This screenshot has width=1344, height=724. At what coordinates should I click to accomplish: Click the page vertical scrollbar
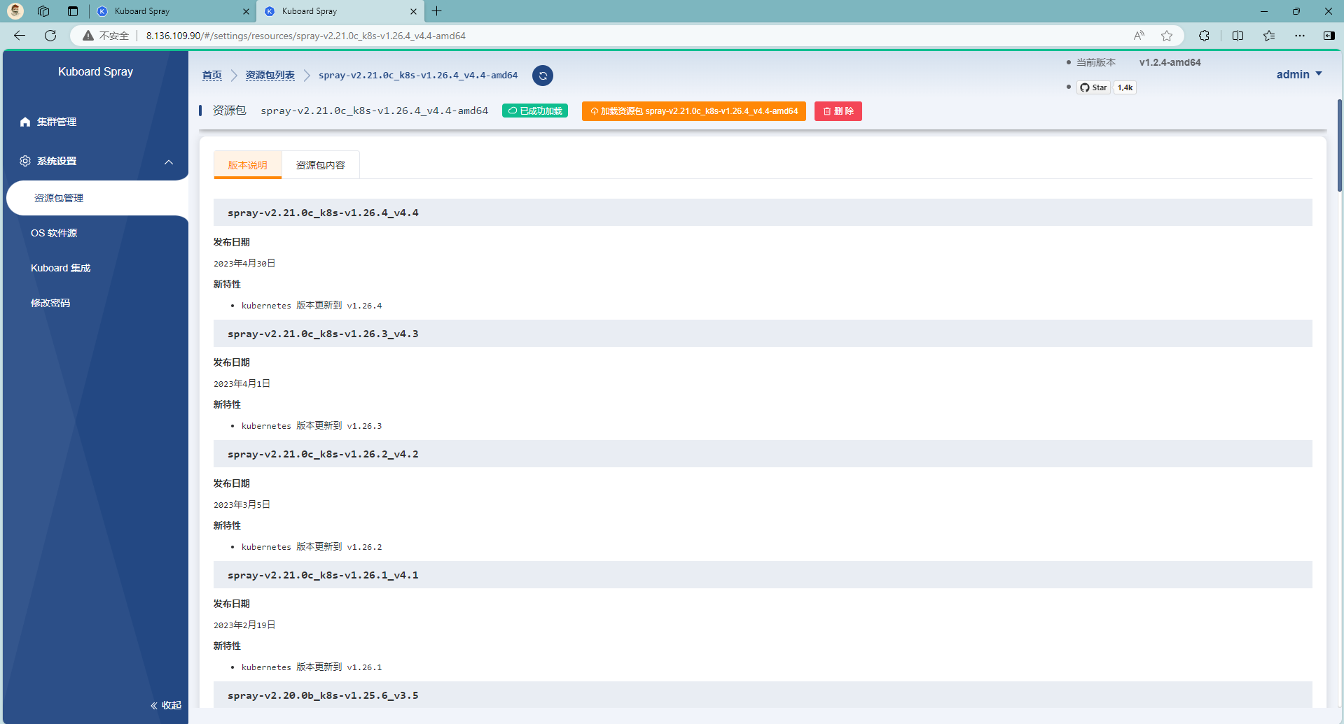click(x=1339, y=145)
